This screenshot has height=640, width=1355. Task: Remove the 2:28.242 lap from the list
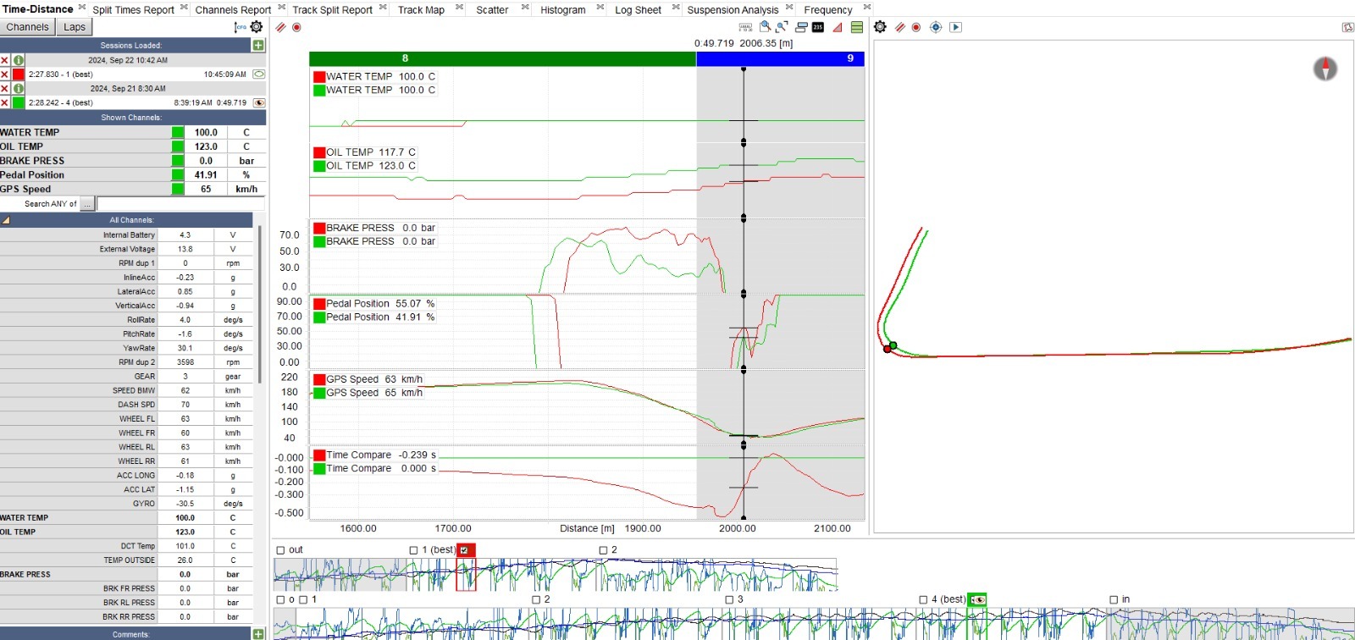[x=5, y=102]
